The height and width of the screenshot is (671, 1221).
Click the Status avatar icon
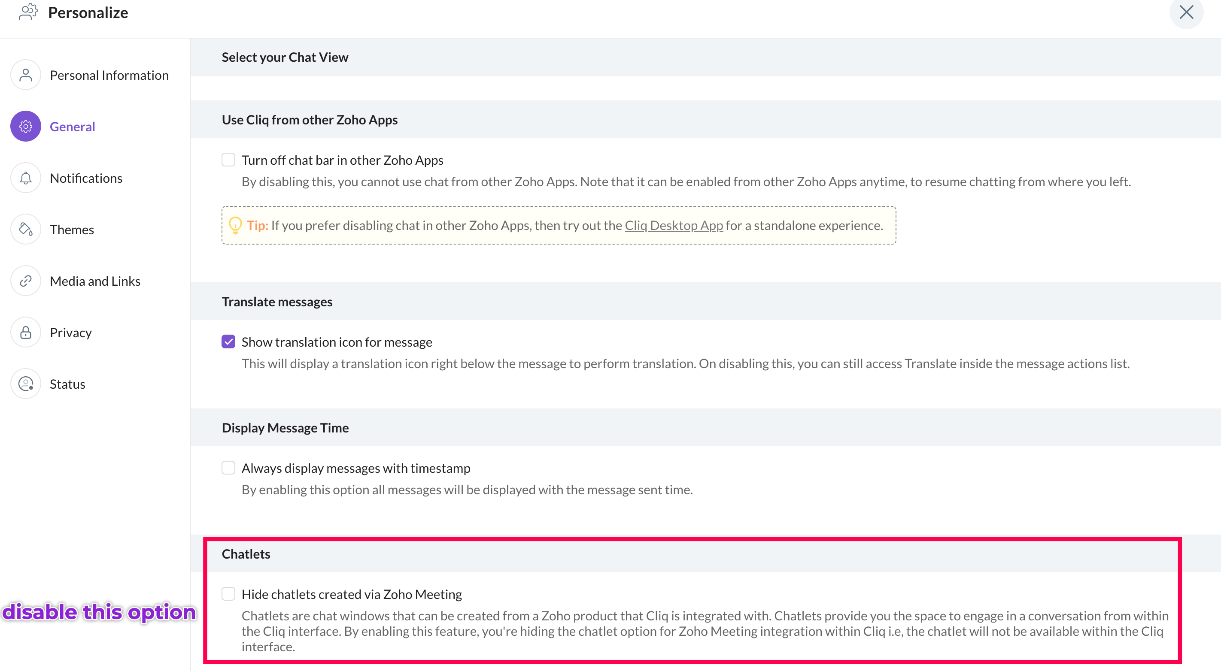[x=26, y=384]
